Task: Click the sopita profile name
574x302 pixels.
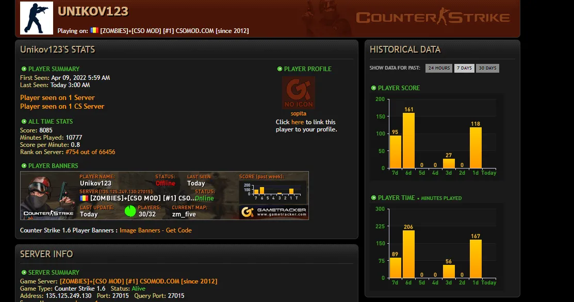Action: coord(298,113)
